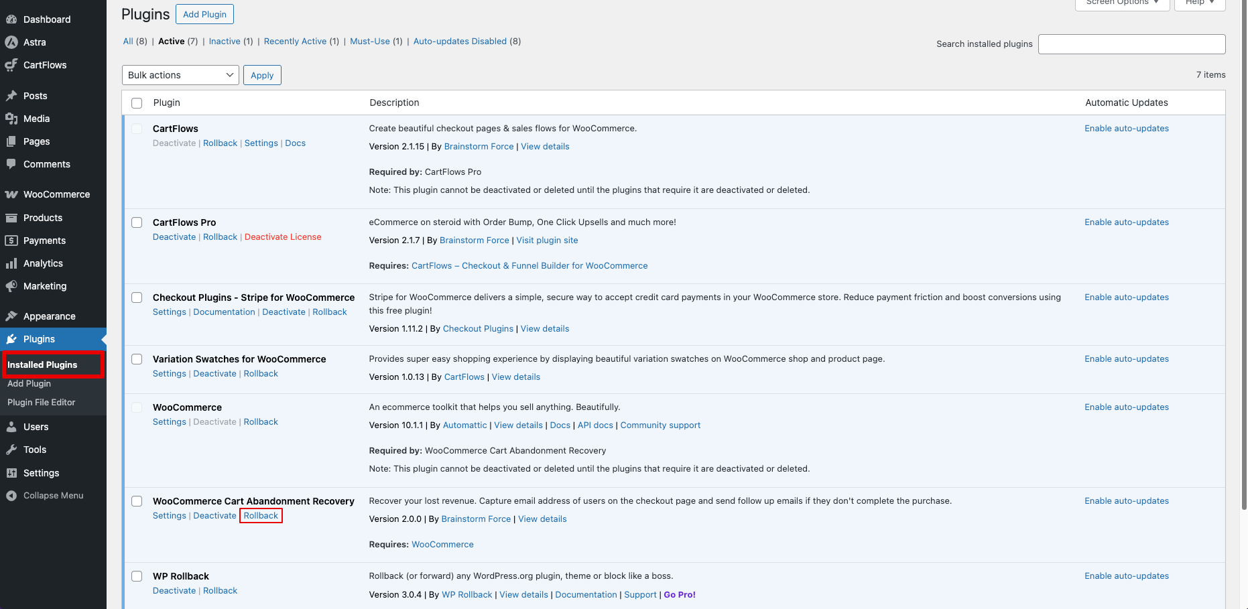Show All plugins filter
Viewport: 1248px width, 609px height.
coord(128,42)
